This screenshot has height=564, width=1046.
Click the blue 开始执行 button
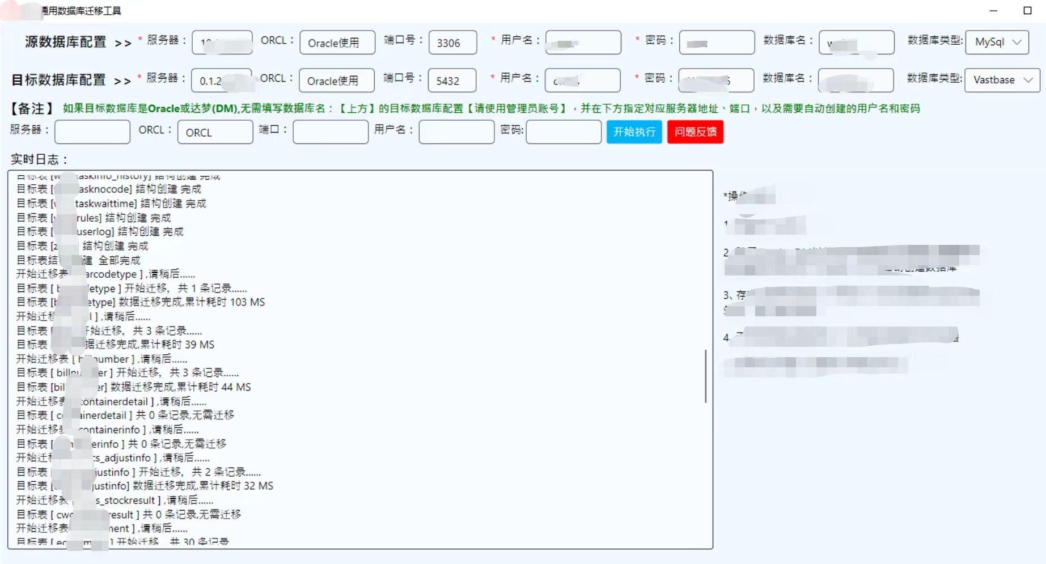634,132
